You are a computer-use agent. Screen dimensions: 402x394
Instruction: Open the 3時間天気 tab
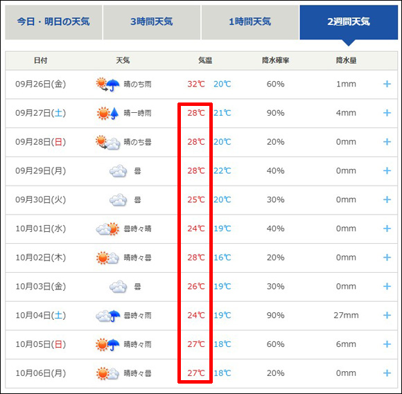pos(152,22)
